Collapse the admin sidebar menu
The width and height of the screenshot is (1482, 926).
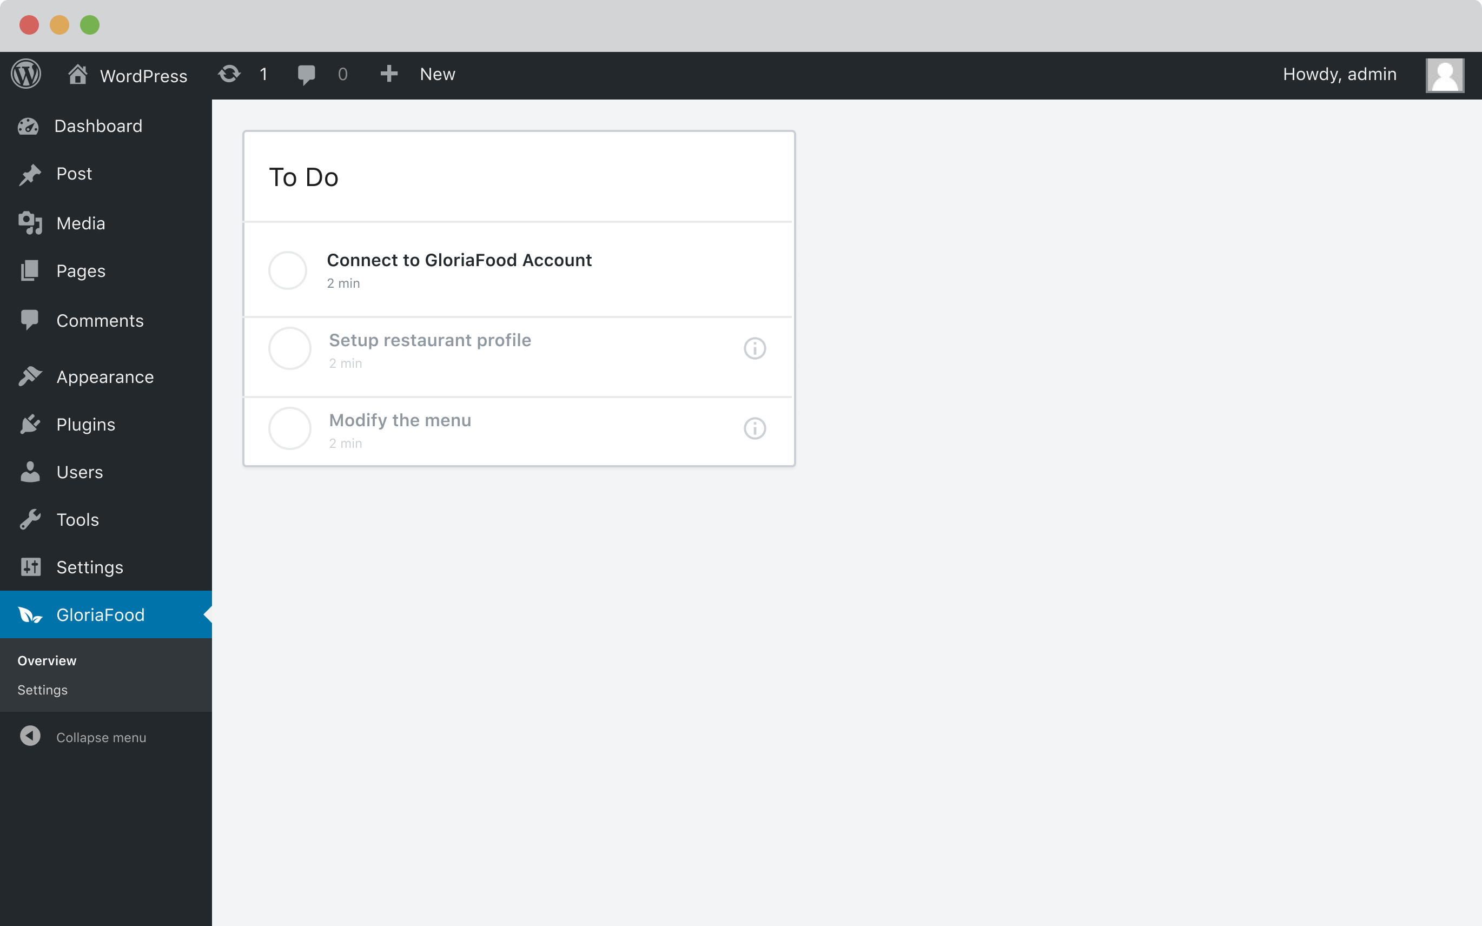(x=101, y=737)
